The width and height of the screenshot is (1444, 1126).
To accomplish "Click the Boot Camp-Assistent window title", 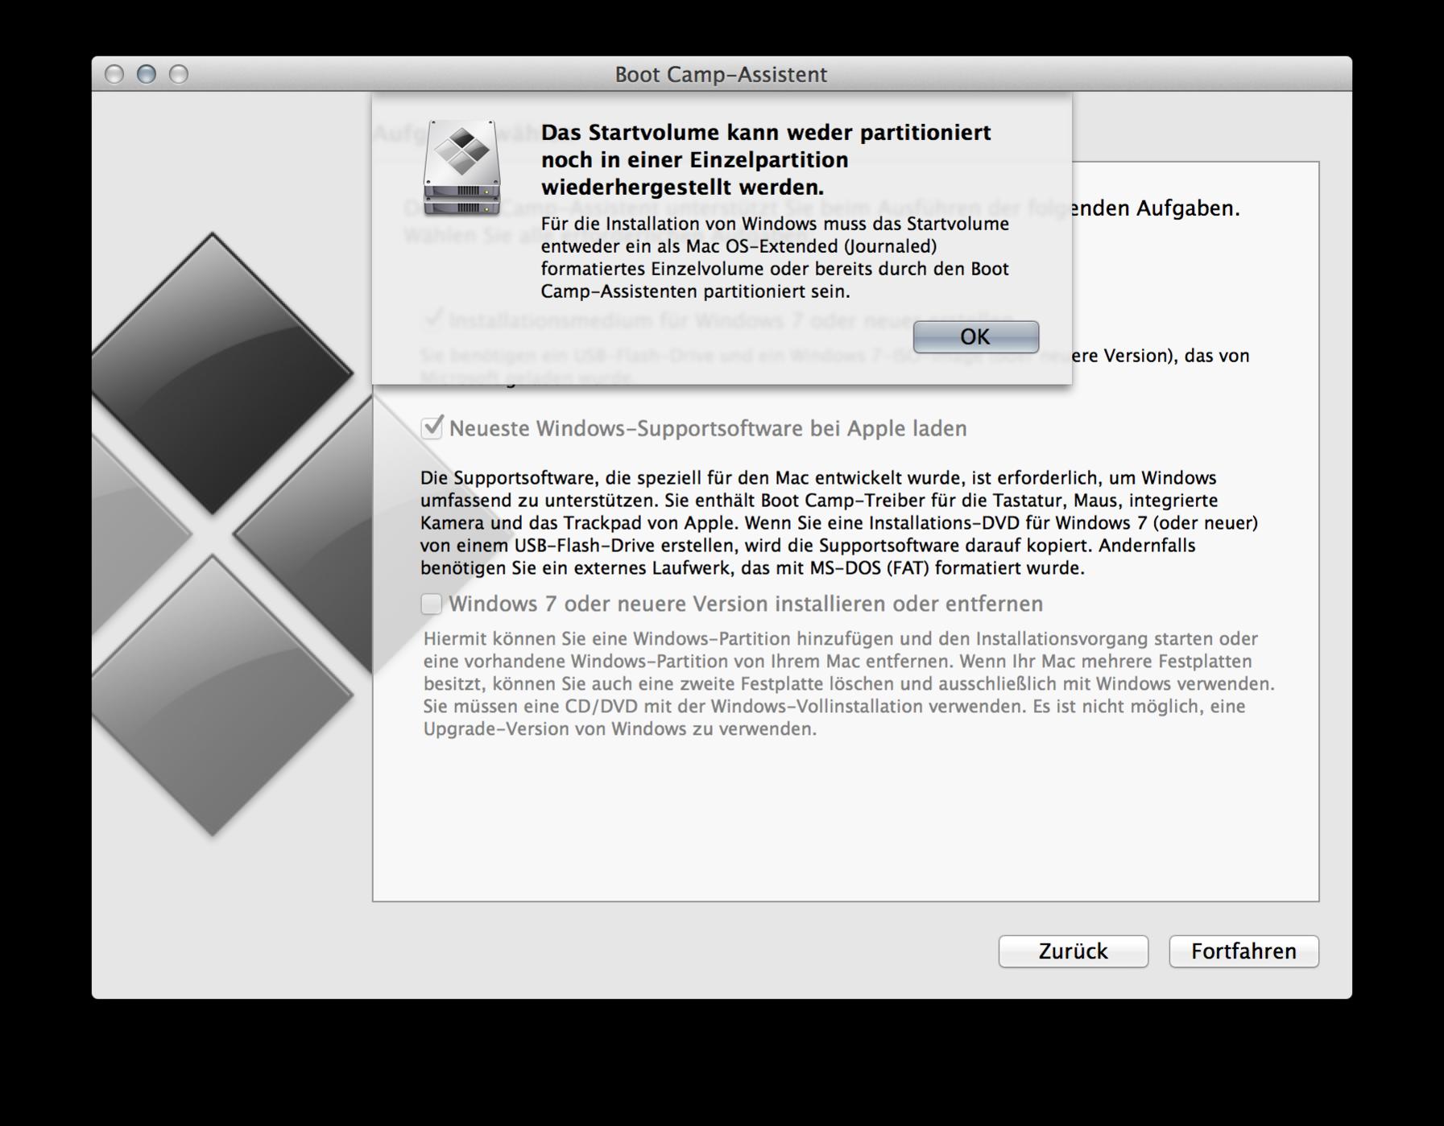I will click(721, 74).
